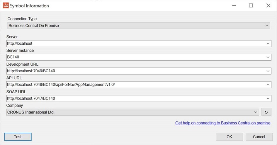Image resolution: width=277 pixels, height=145 pixels.
Task: Close the Symbol Information dialog
Action: pos(268,6)
